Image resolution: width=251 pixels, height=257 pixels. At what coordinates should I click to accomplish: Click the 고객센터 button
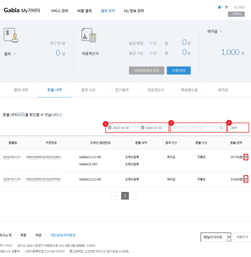tap(236, 14)
